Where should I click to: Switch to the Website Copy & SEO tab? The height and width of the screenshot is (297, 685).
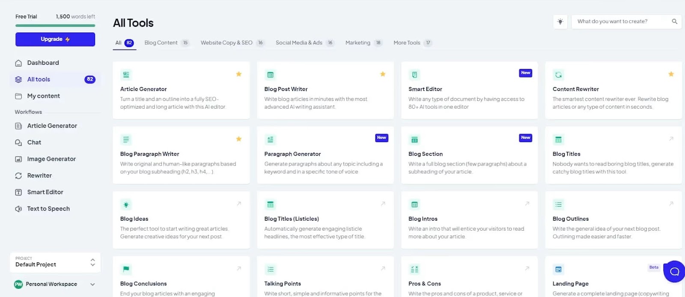coord(232,43)
